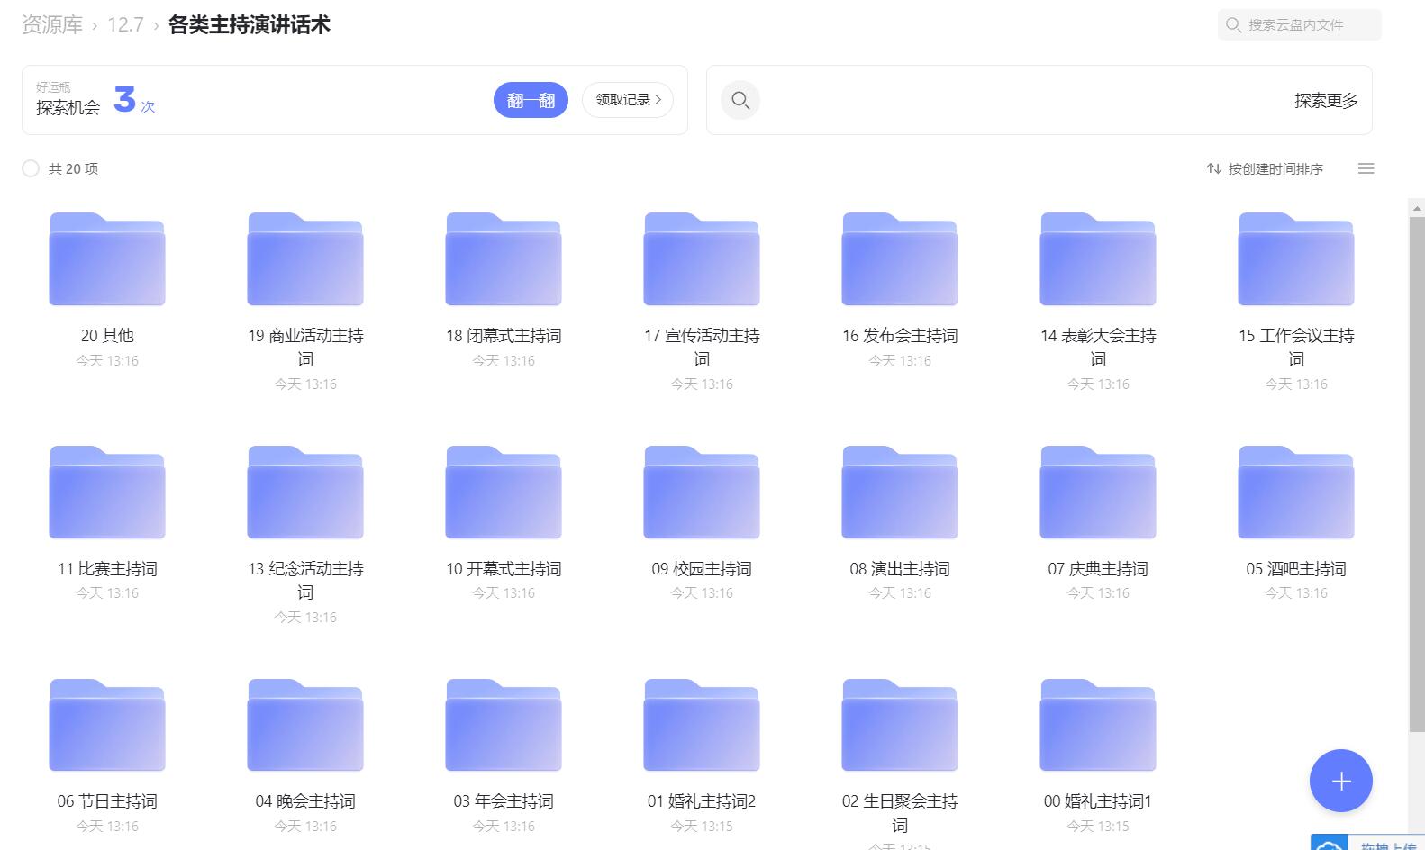Switch view with the list layout icon
The width and height of the screenshot is (1425, 850).
point(1366,168)
